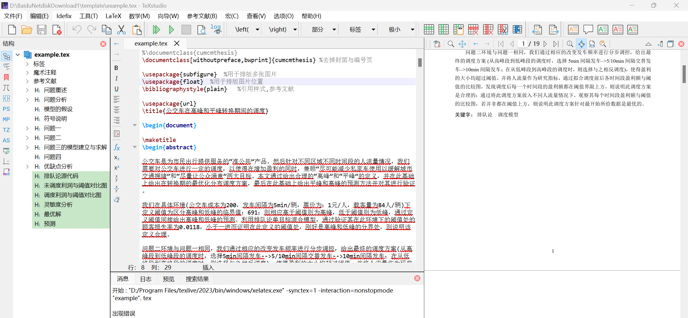
Task: Click the PDF viewer magnifier search icon
Action: 451,44
